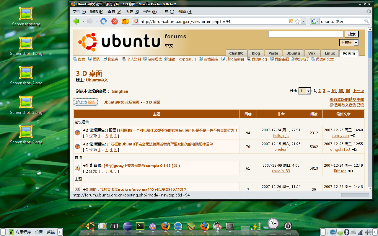Viewport: 378px width, 236px height.
Task: Open the author hellojinjie profile link
Action: pos(281,136)
